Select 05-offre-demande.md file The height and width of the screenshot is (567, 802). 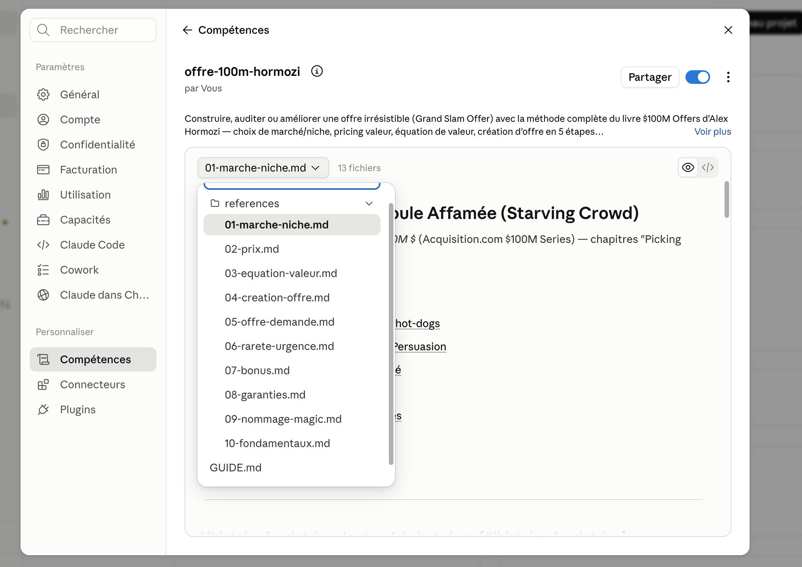tap(292, 322)
